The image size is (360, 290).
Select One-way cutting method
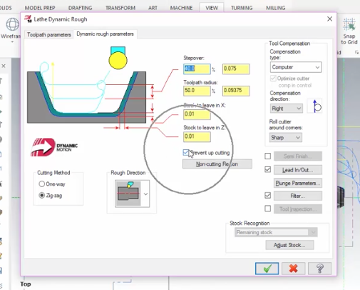pyautogui.click(x=41, y=184)
